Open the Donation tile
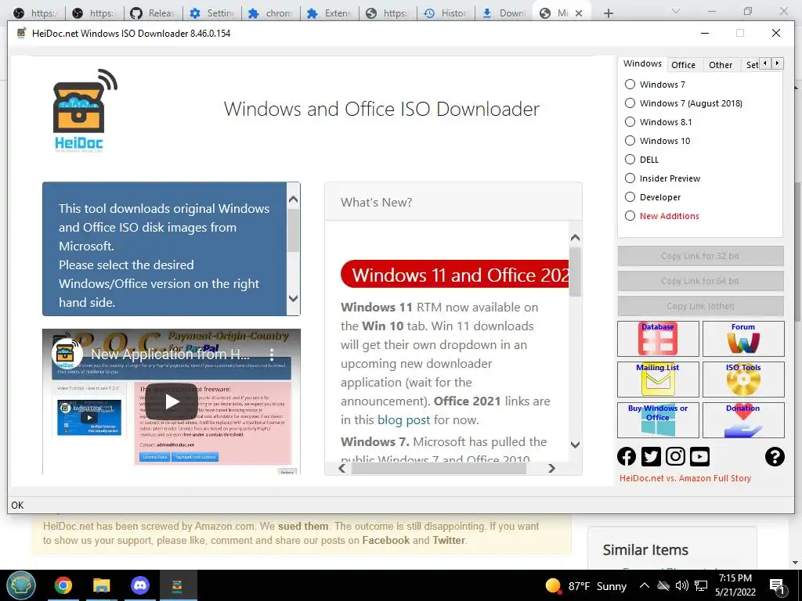Screen dimensions: 802x601 [x=743, y=420]
